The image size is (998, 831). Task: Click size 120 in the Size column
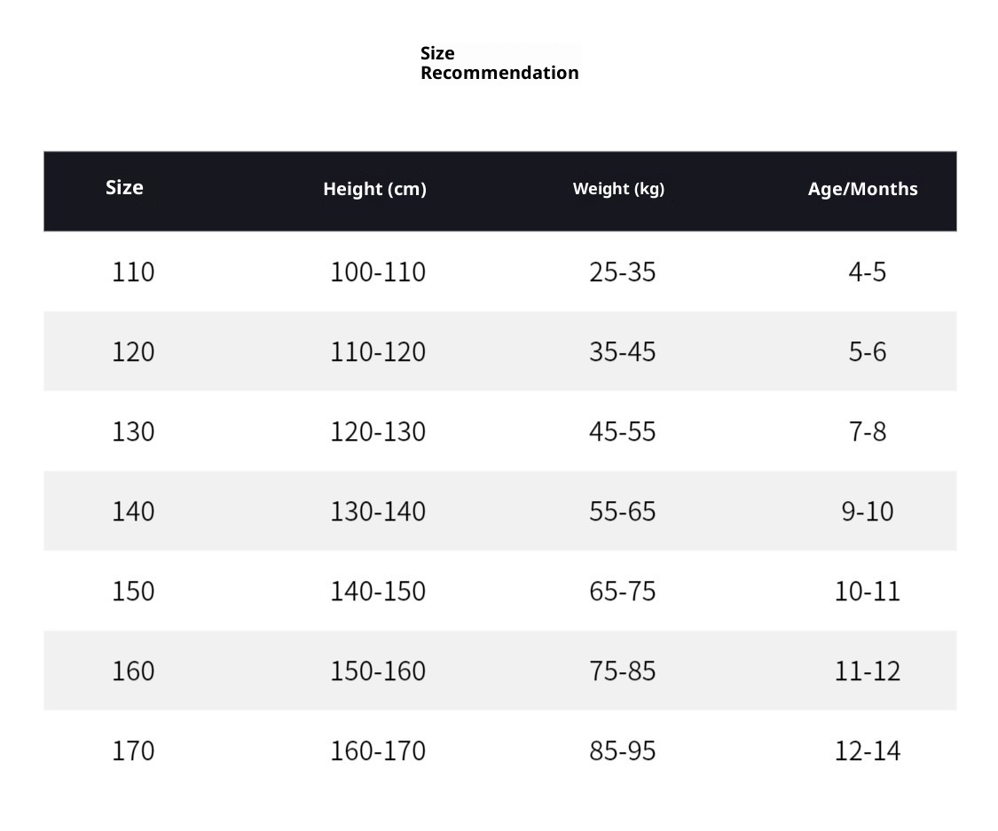133,351
